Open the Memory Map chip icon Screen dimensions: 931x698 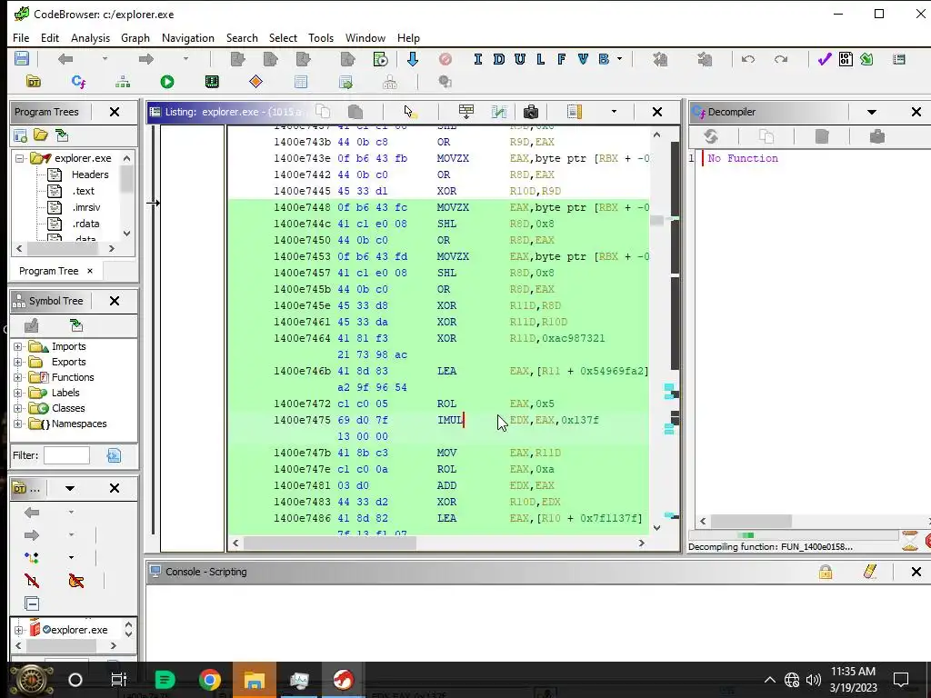[x=212, y=81]
